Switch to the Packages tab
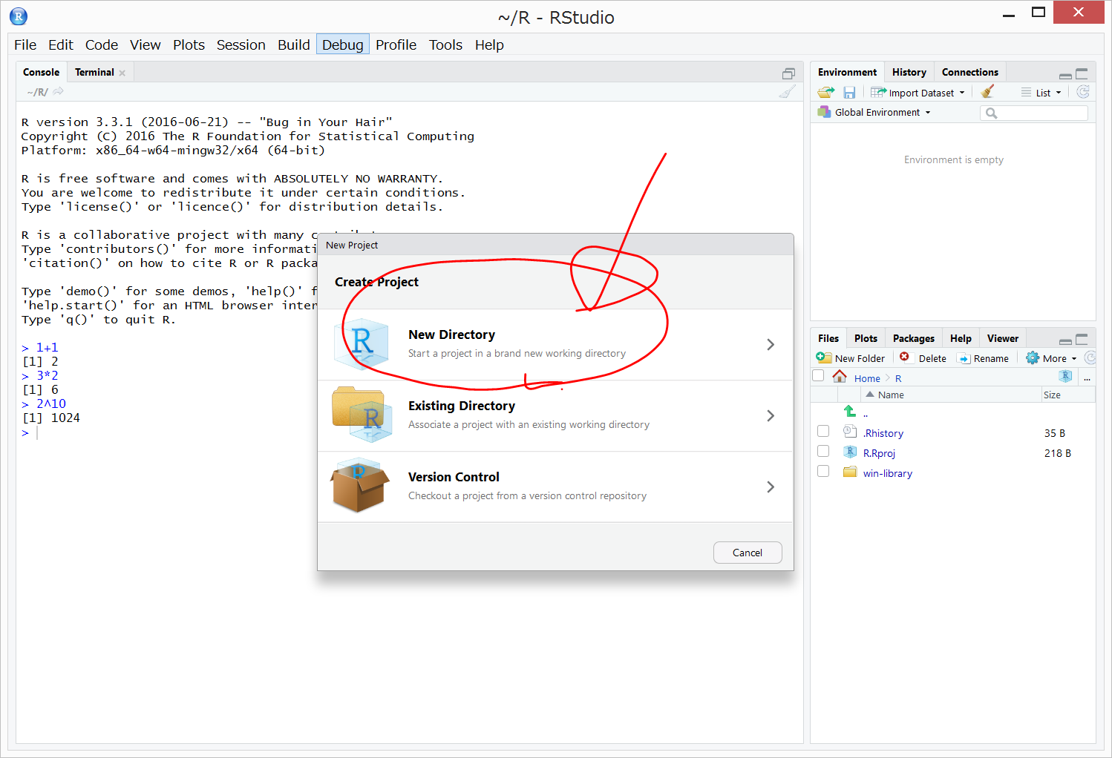 click(x=913, y=338)
